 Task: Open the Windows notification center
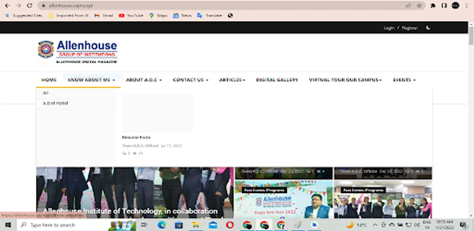coord(463,225)
